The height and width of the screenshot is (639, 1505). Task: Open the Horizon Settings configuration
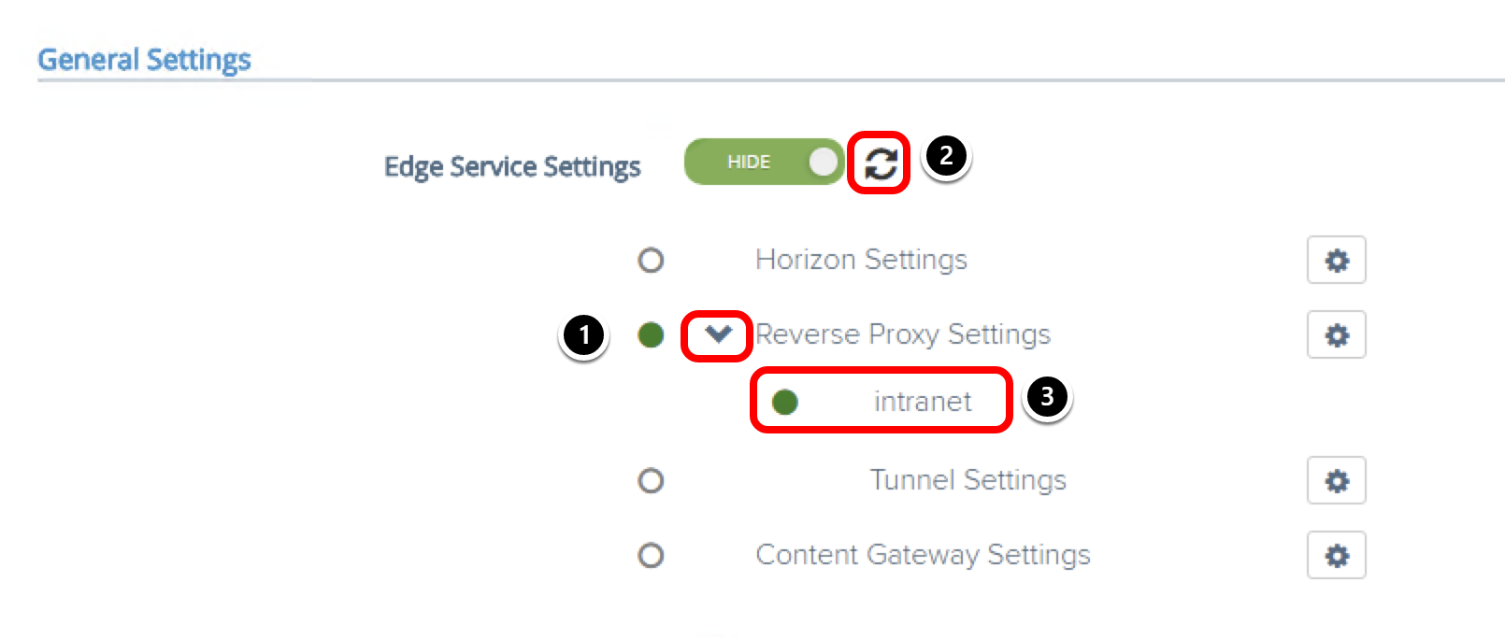point(1335,260)
